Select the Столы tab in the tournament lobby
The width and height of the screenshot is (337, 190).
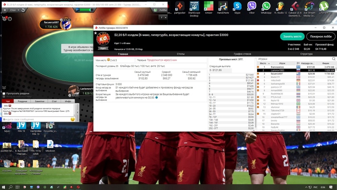[181, 54]
